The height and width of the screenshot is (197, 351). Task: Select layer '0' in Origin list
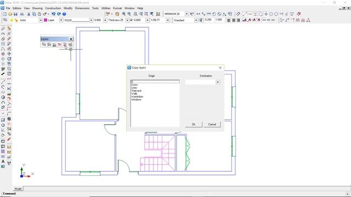tap(155, 82)
